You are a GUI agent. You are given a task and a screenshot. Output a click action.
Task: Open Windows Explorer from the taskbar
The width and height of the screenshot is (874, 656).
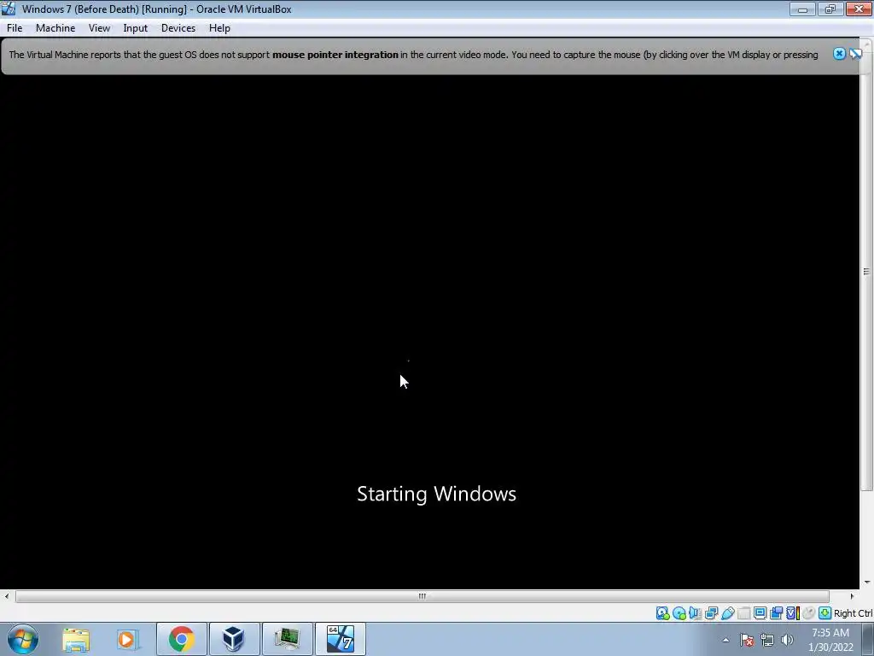click(76, 639)
